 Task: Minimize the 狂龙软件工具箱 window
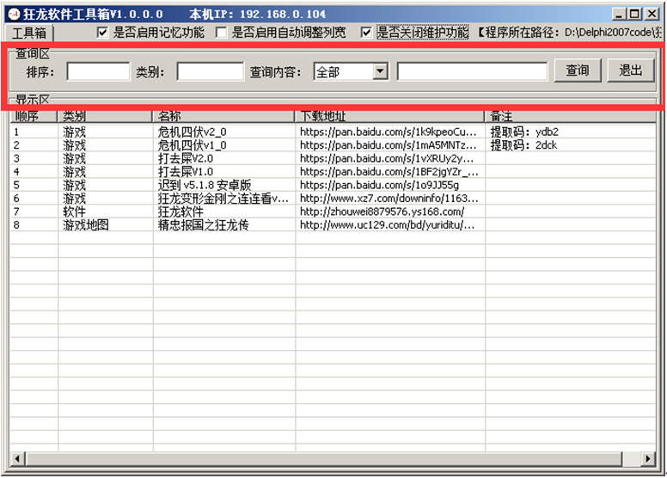pyautogui.click(x=619, y=14)
